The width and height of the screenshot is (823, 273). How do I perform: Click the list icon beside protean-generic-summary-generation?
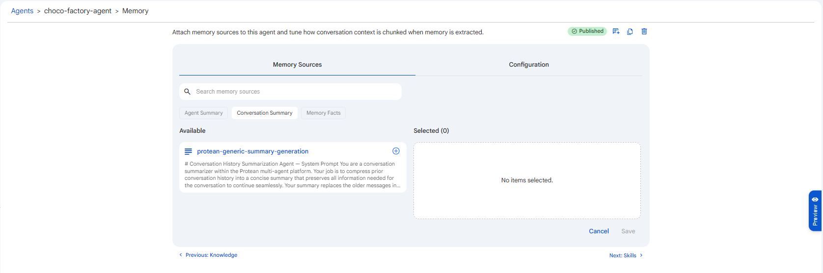point(188,151)
